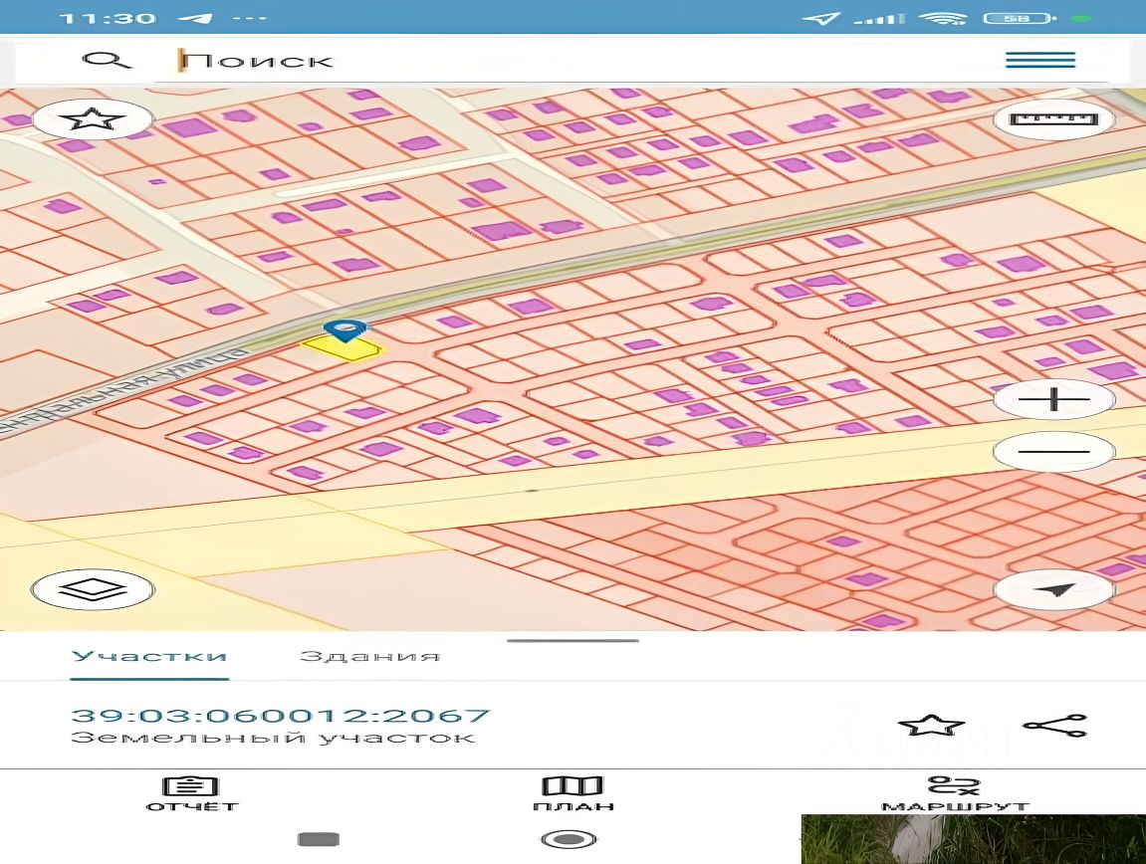Open the ОТЧЕТ report button
1146x864 pixels.
tap(191, 794)
